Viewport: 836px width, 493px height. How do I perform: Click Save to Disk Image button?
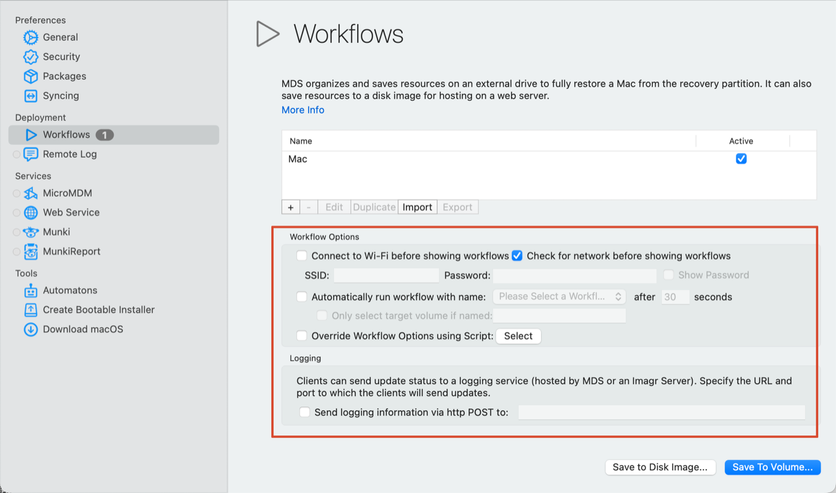[x=660, y=467]
